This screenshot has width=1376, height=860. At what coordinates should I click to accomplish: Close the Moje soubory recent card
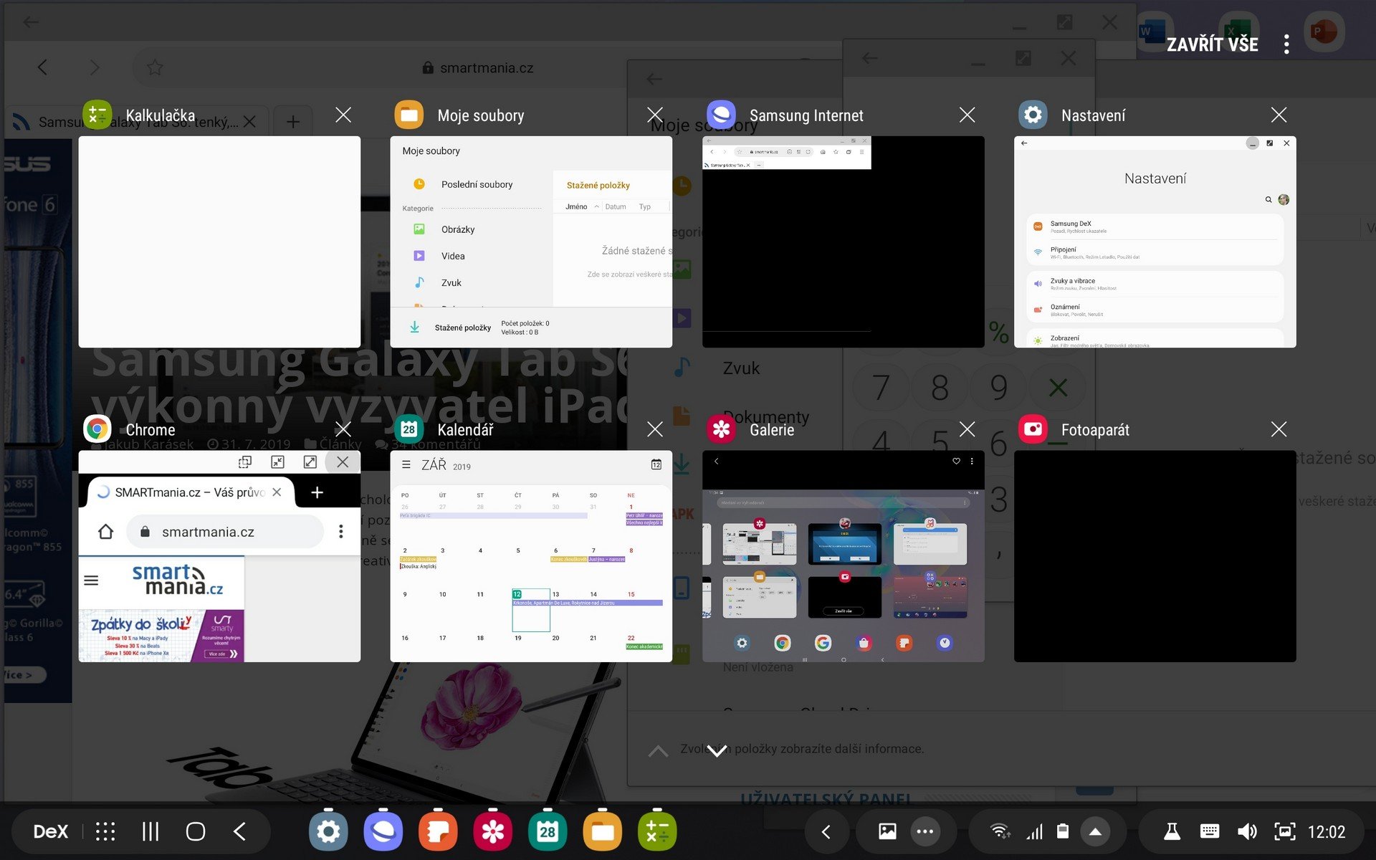[655, 115]
